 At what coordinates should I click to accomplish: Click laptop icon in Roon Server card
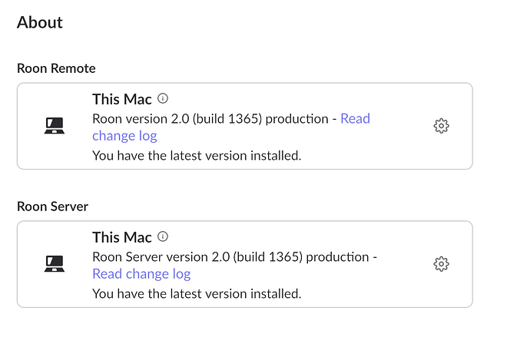[55, 264]
